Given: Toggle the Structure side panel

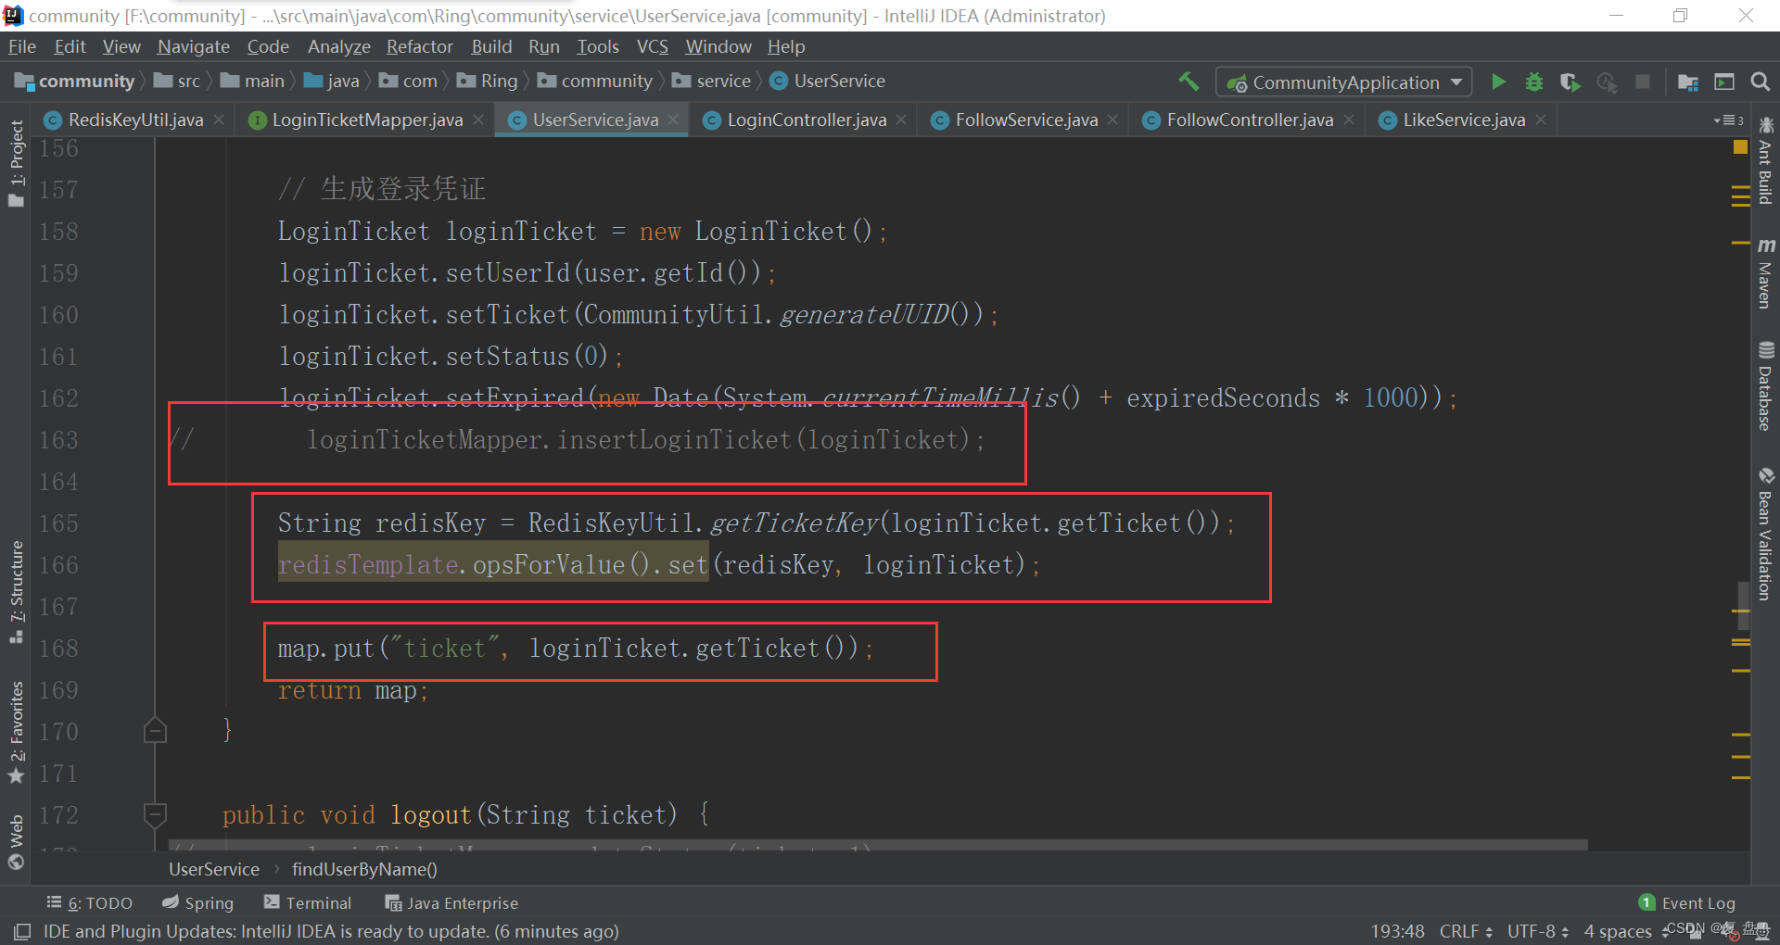Looking at the screenshot, I should pos(16,591).
